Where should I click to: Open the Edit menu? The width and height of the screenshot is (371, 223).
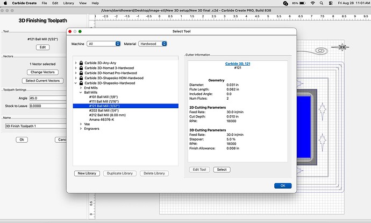[x=55, y=3]
